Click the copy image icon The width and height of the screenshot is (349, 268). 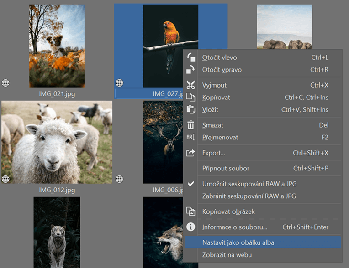pyautogui.click(x=191, y=211)
